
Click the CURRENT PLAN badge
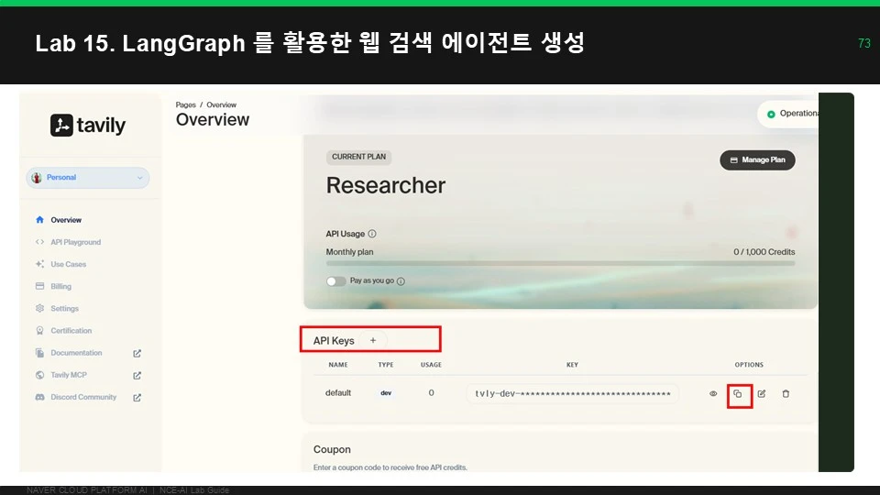click(x=358, y=157)
